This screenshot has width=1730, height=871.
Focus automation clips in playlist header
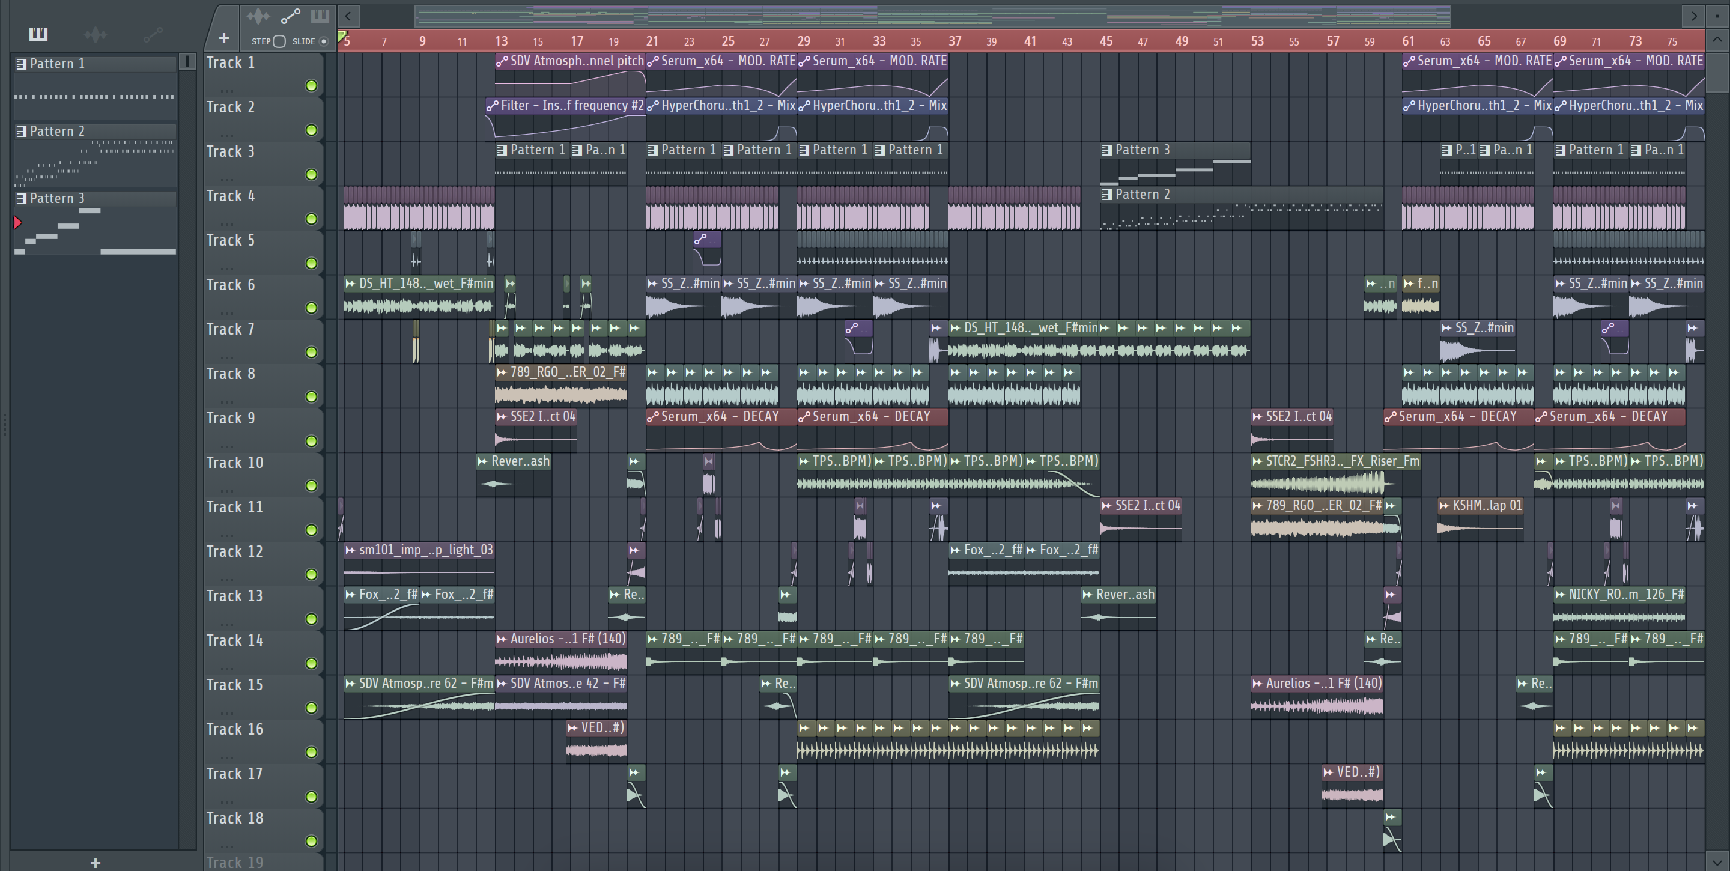[290, 16]
